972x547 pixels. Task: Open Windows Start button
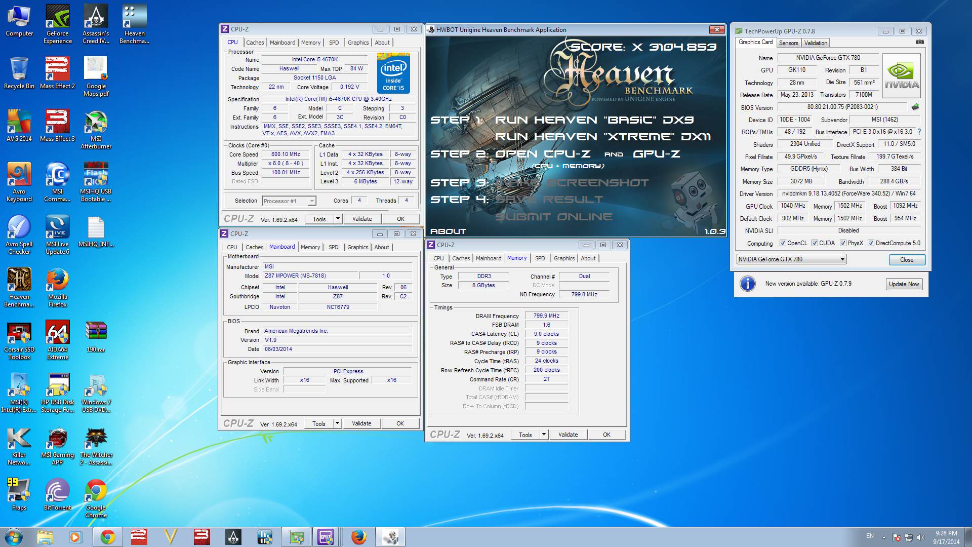[x=14, y=537]
